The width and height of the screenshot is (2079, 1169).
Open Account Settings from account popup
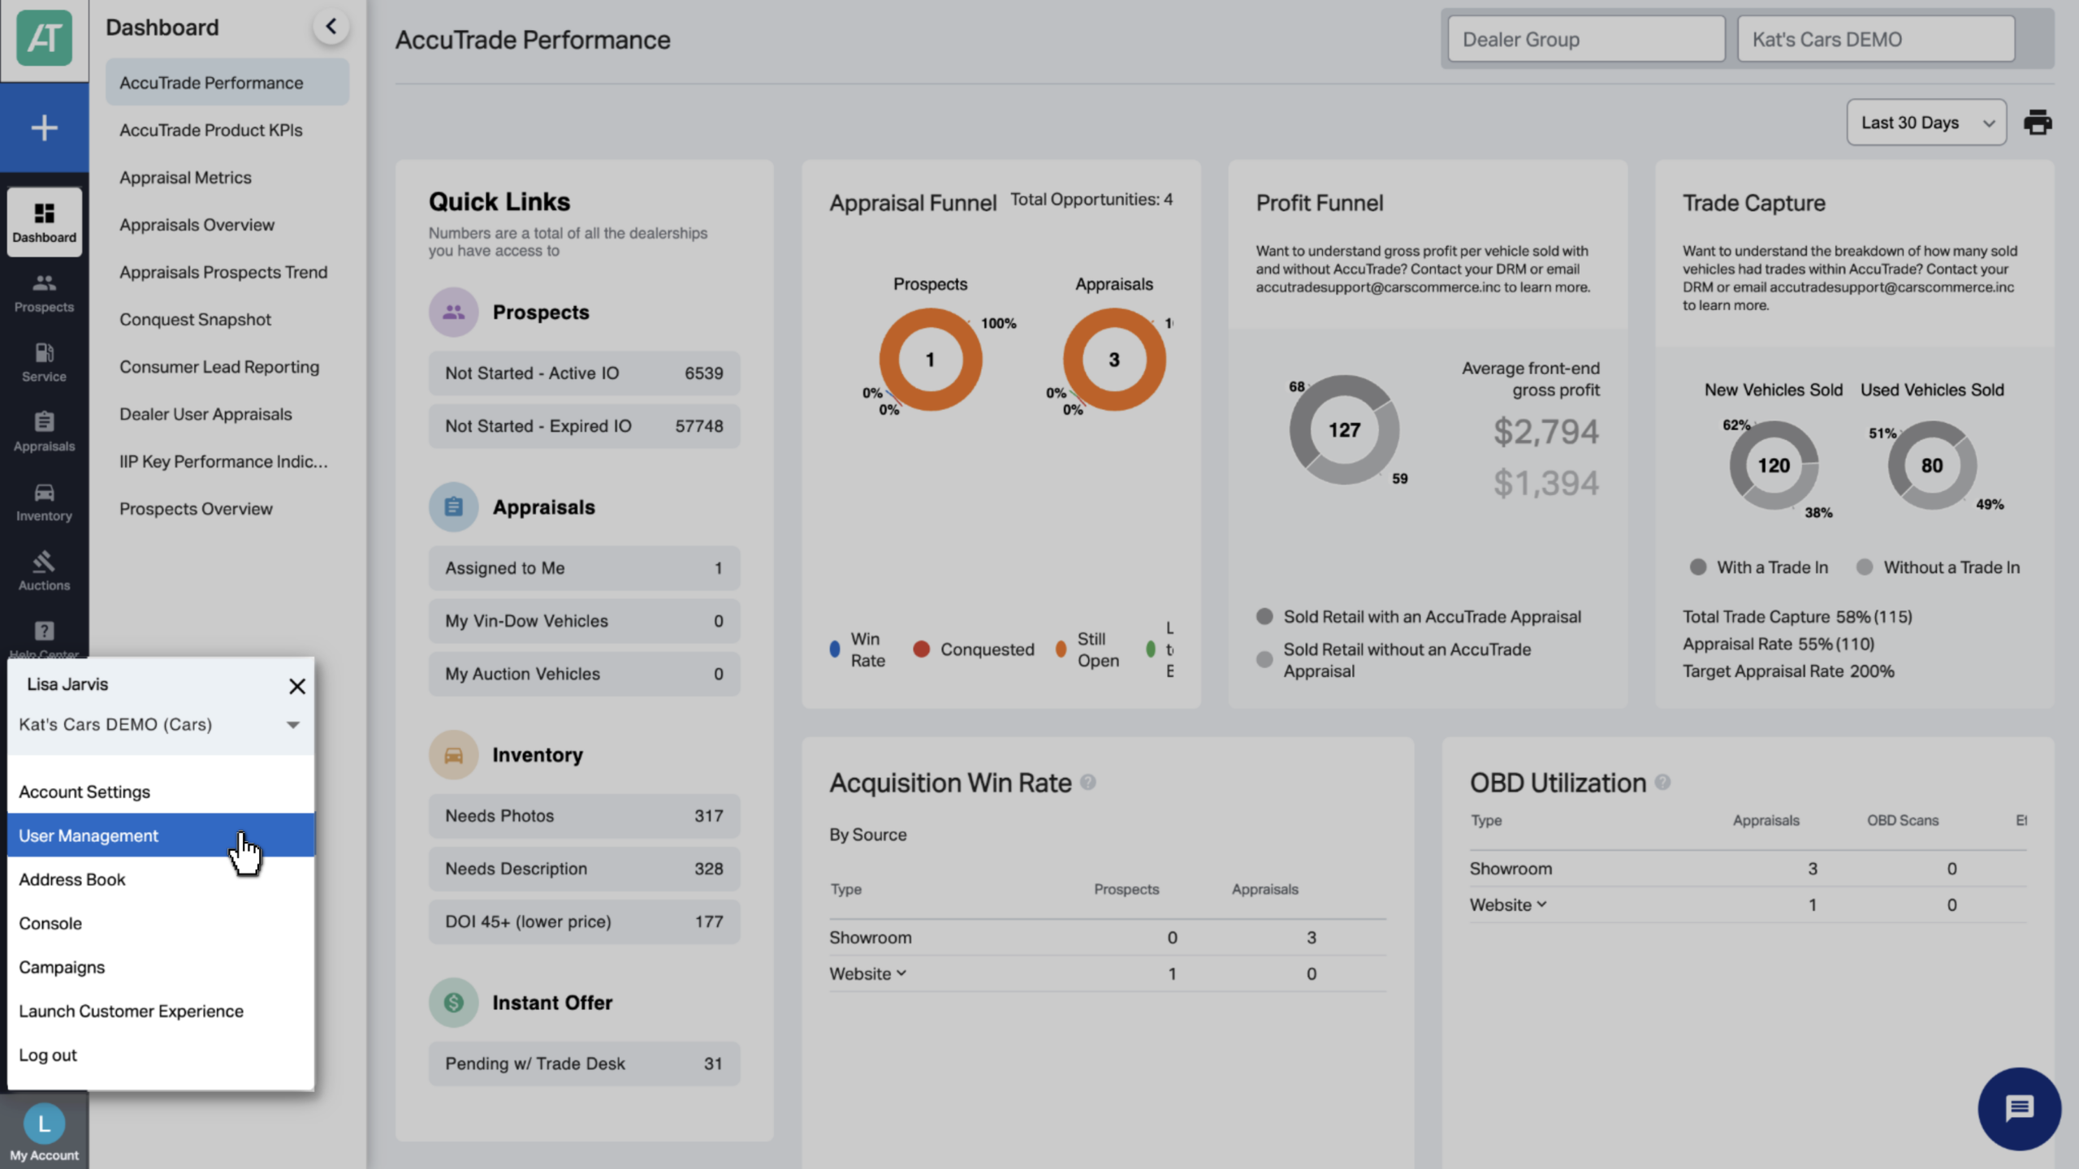click(161, 792)
